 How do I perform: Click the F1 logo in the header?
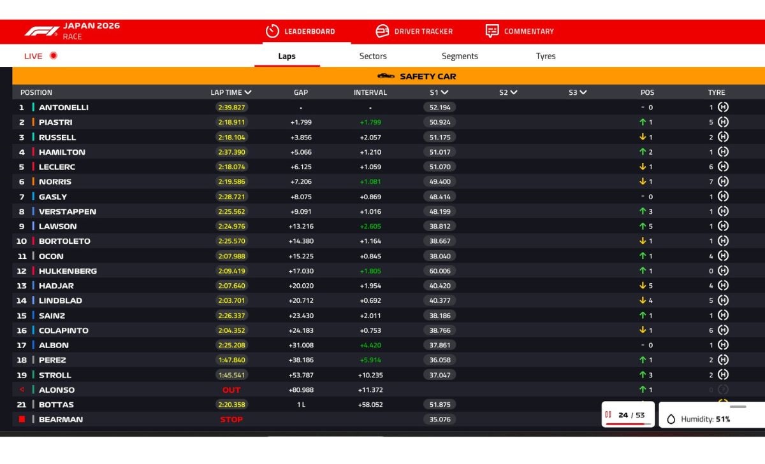(x=42, y=31)
